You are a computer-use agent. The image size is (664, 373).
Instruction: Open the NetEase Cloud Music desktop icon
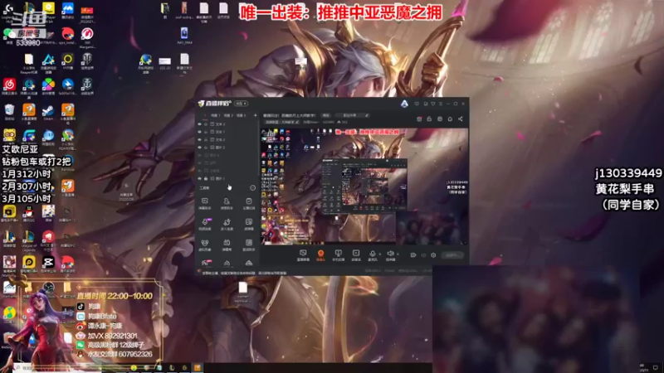coord(9,87)
